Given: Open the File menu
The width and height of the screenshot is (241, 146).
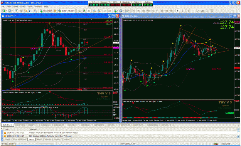Looking at the screenshot, I should tap(3, 7).
